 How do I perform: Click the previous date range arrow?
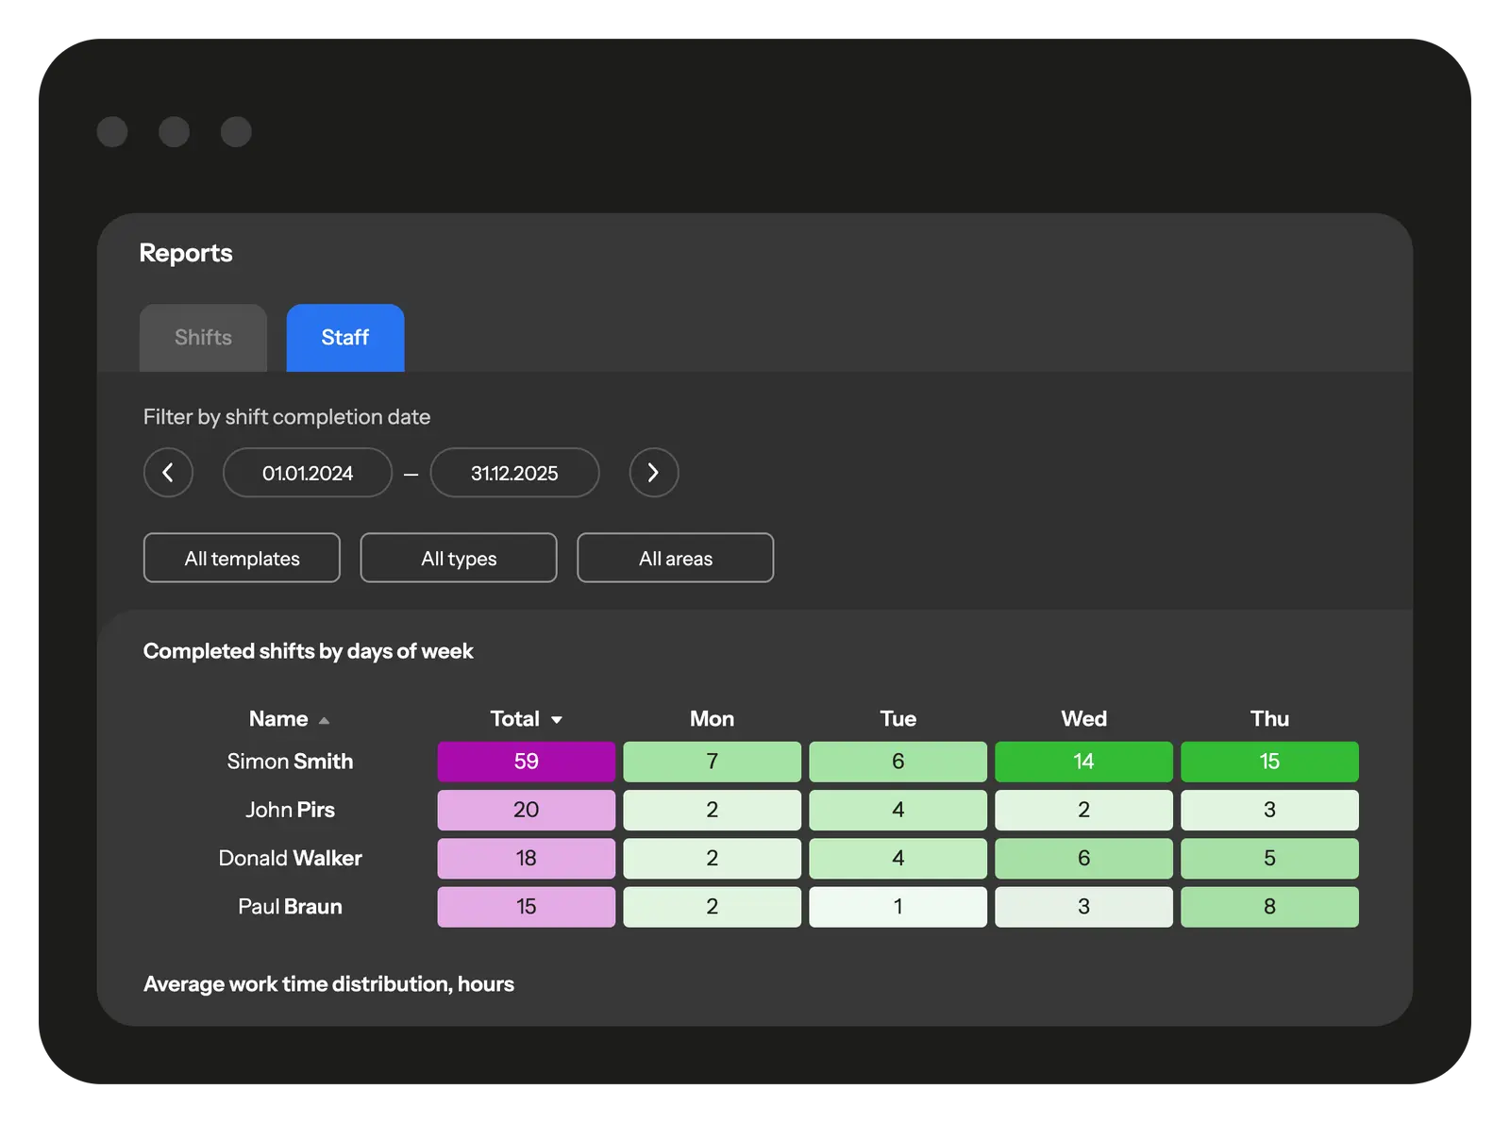tap(168, 473)
